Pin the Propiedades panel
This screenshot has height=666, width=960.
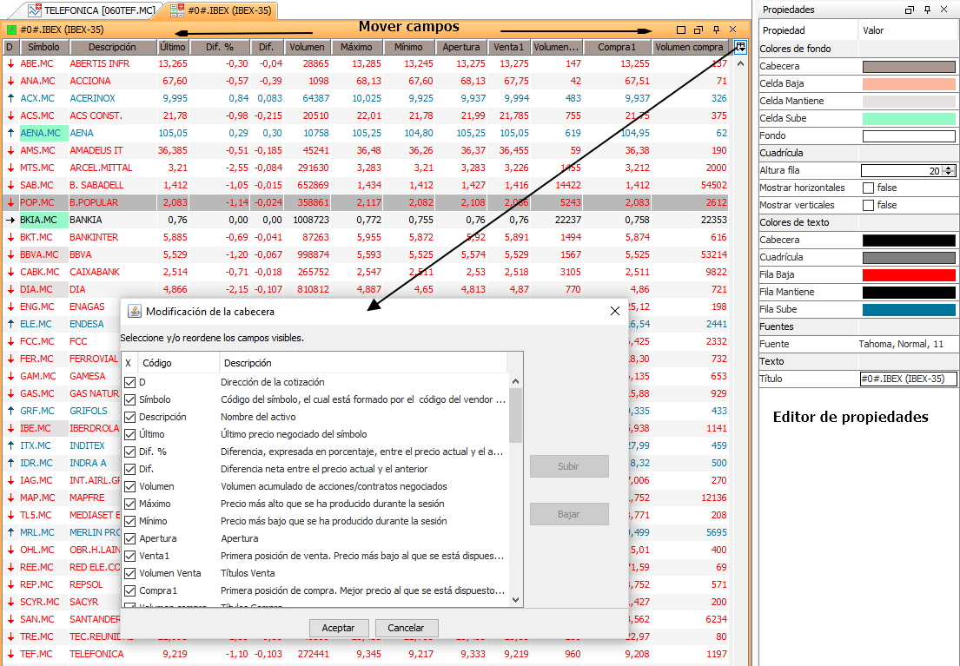pos(927,10)
